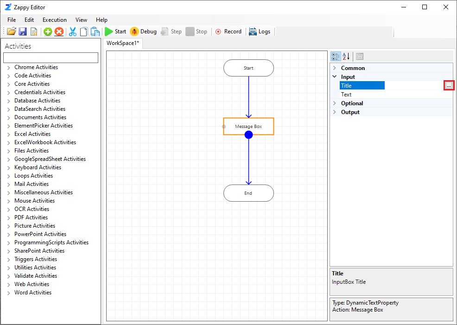Select the Message Box node on canvas

tap(248, 126)
